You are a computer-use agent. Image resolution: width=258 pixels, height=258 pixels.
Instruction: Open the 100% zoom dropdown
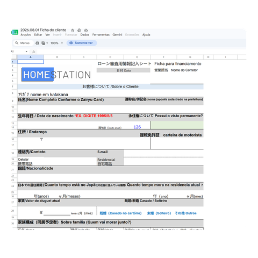pos(57,43)
